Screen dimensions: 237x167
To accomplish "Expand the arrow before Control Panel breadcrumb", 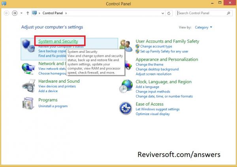I will 39,13.
